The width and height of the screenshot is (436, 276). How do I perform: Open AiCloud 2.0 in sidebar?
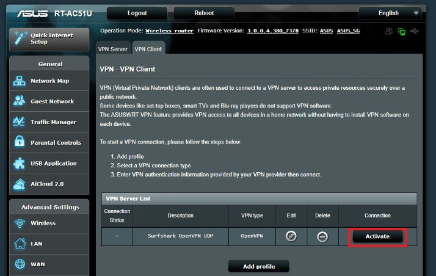coord(46,184)
